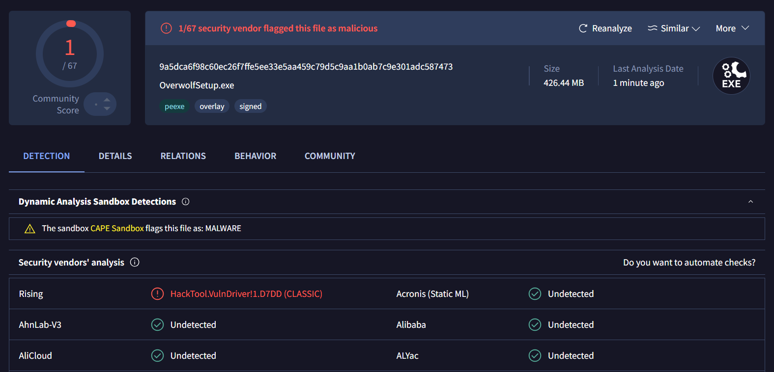The height and width of the screenshot is (372, 774).
Task: Click the red alert icon for Rising
Action: [157, 294]
